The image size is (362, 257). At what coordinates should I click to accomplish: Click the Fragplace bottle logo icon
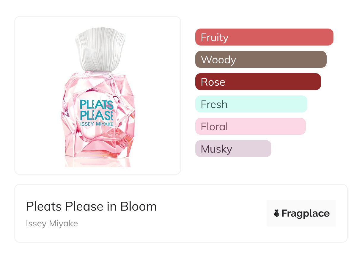(277, 213)
